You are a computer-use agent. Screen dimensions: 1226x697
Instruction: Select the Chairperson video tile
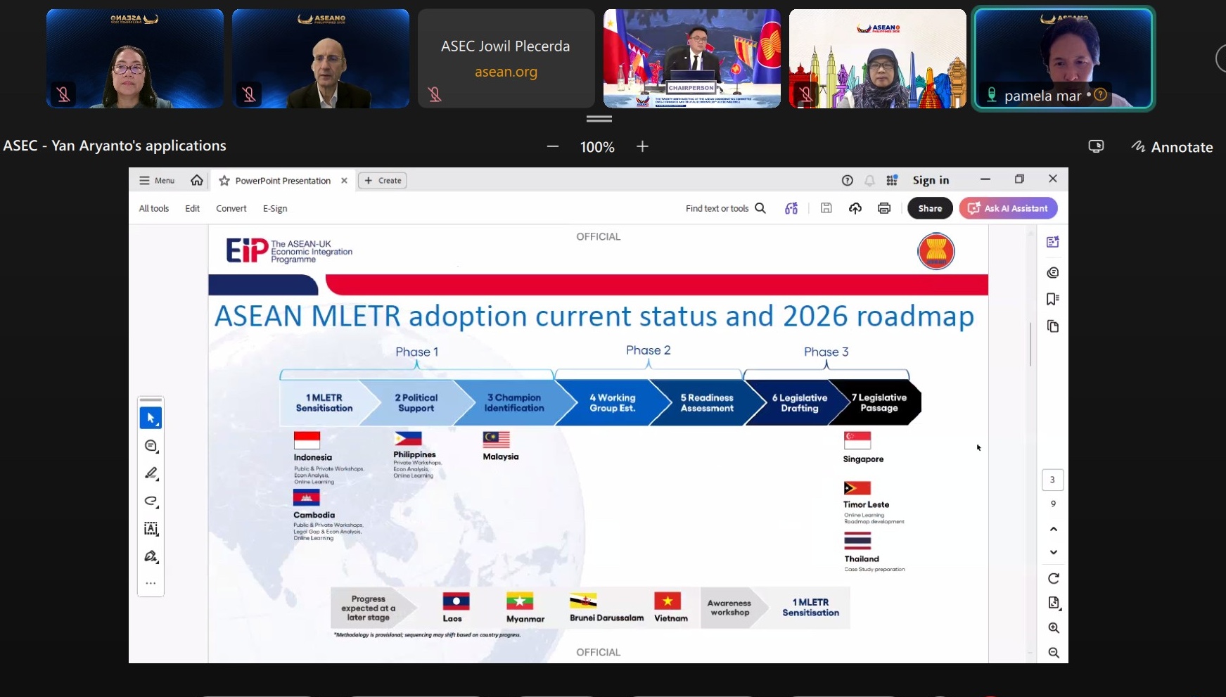[692, 58]
